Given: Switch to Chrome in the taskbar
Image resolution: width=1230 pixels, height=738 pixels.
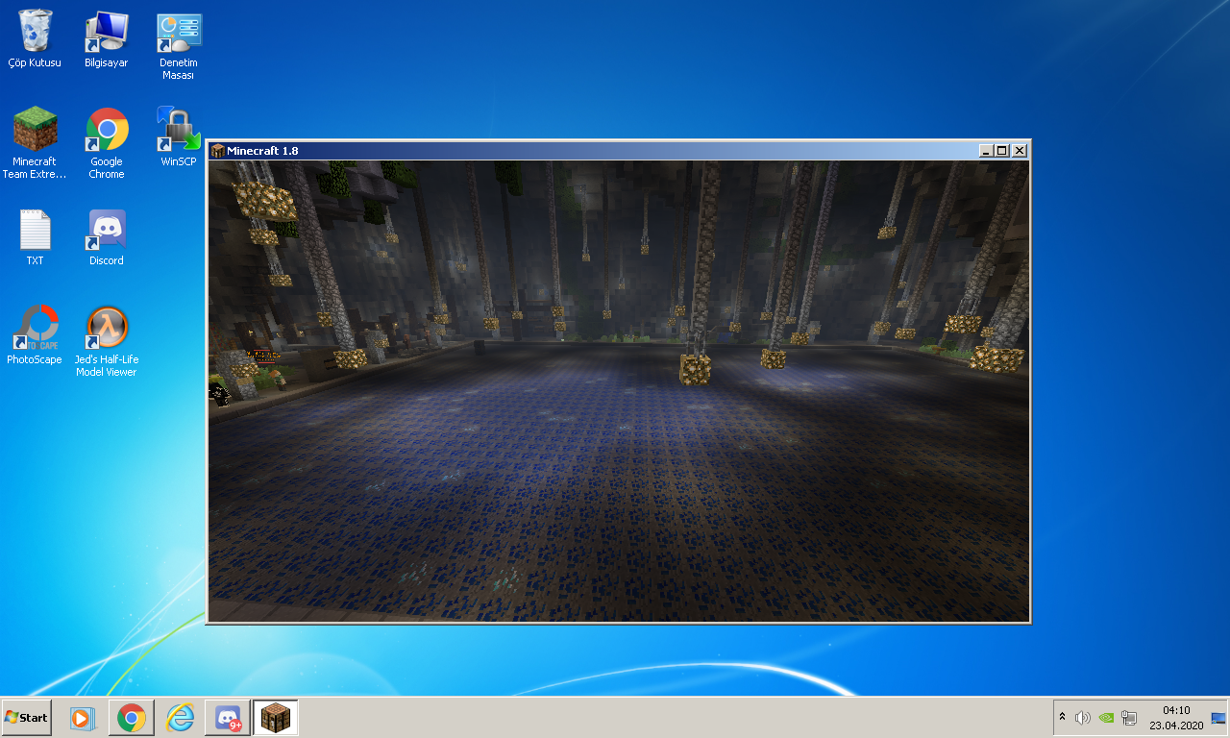Looking at the screenshot, I should coord(132,718).
